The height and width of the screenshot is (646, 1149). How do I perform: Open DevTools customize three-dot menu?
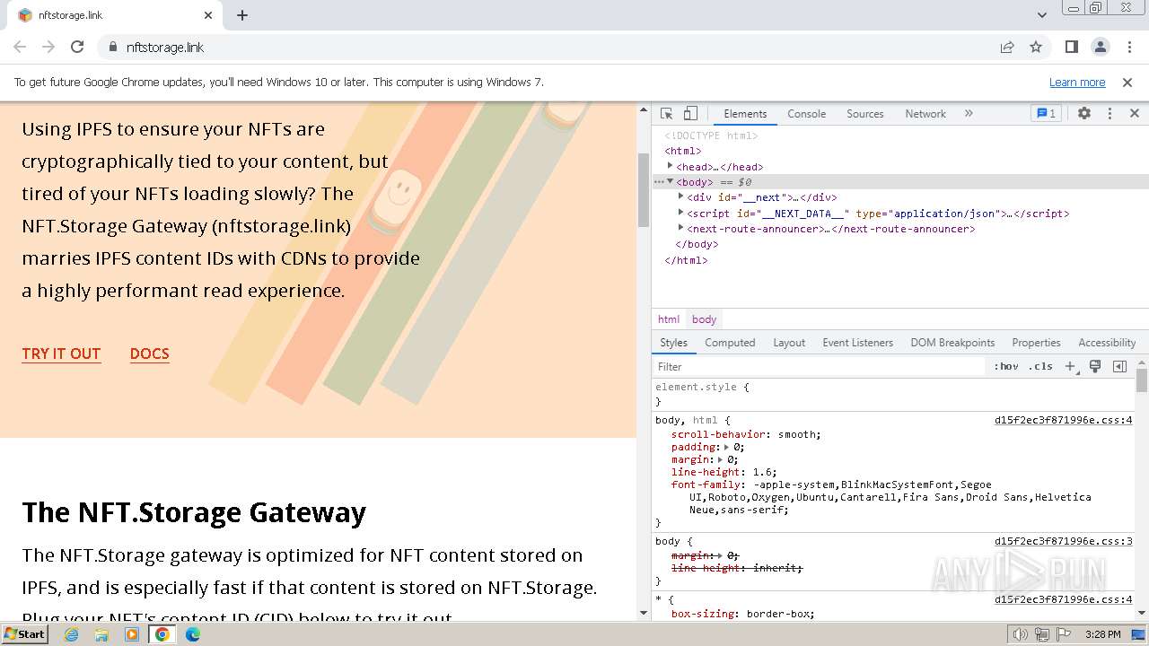pyautogui.click(x=1110, y=113)
